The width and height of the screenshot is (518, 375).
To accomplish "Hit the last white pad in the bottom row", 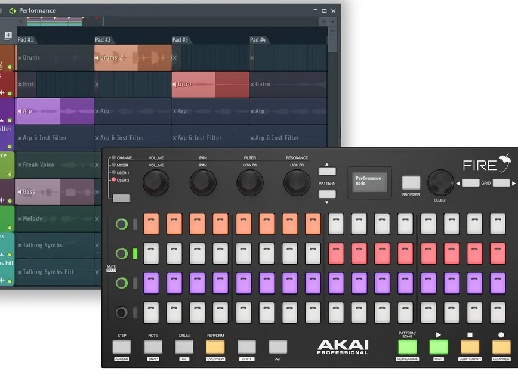I will tap(498, 312).
